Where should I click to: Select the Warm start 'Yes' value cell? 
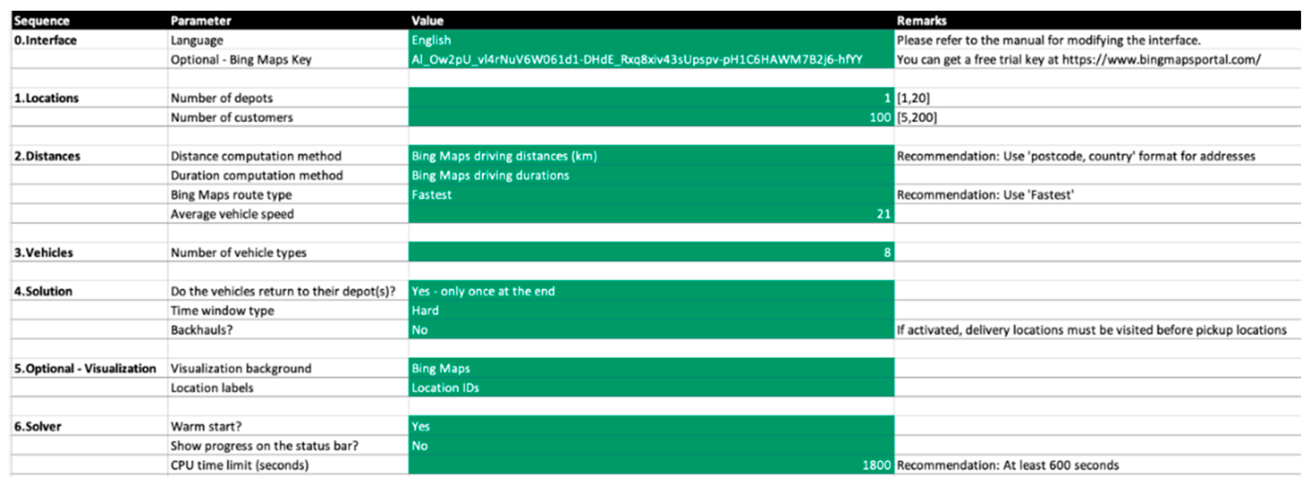click(651, 426)
